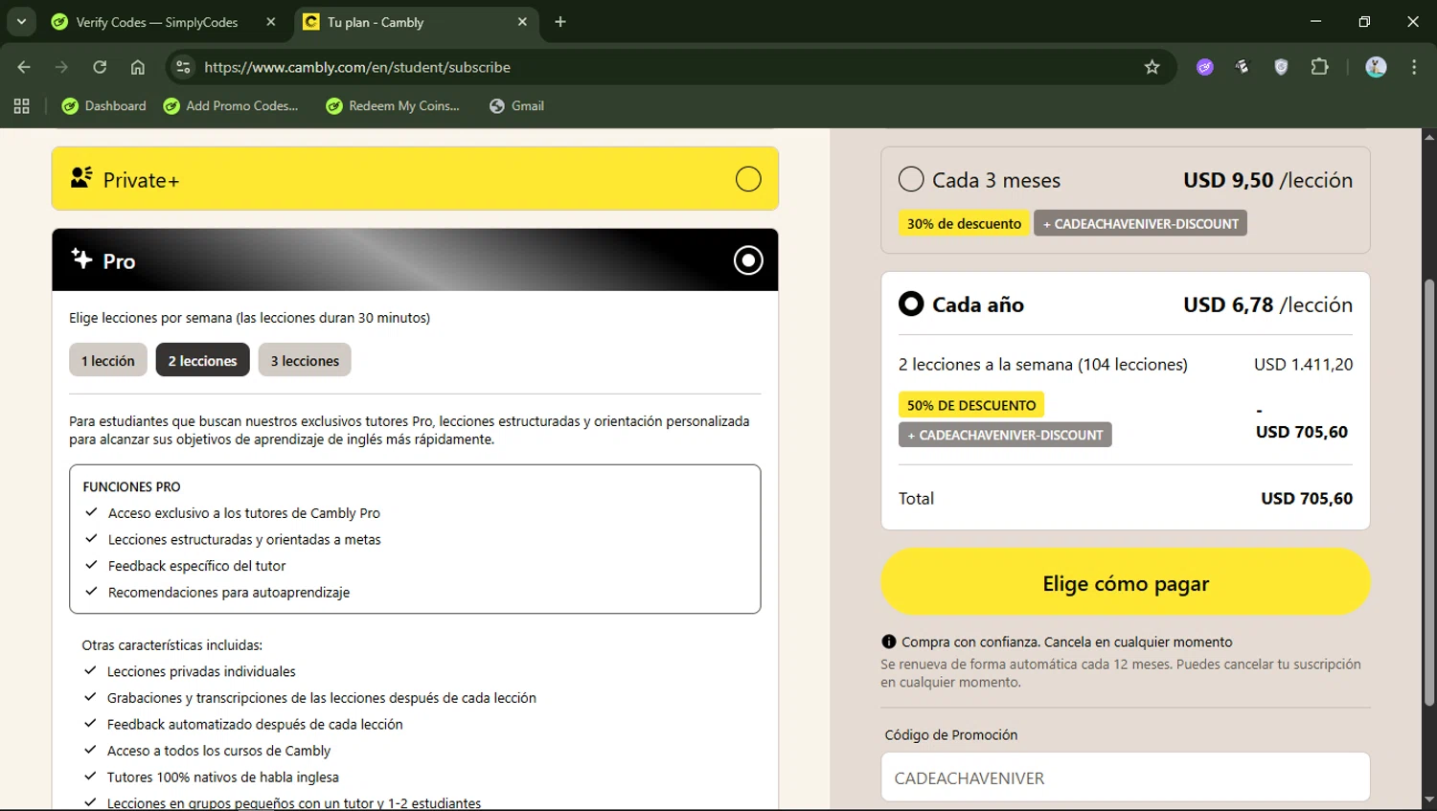The width and height of the screenshot is (1437, 811).
Task: Choose 3 lecciones per week
Action: point(305,360)
